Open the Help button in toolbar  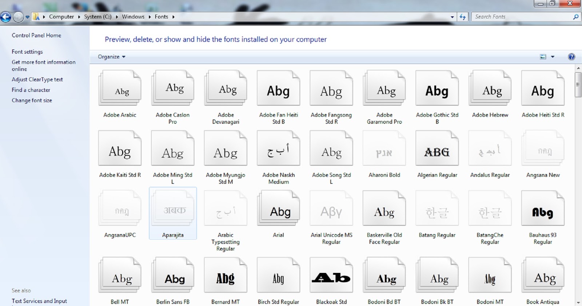pyautogui.click(x=571, y=57)
